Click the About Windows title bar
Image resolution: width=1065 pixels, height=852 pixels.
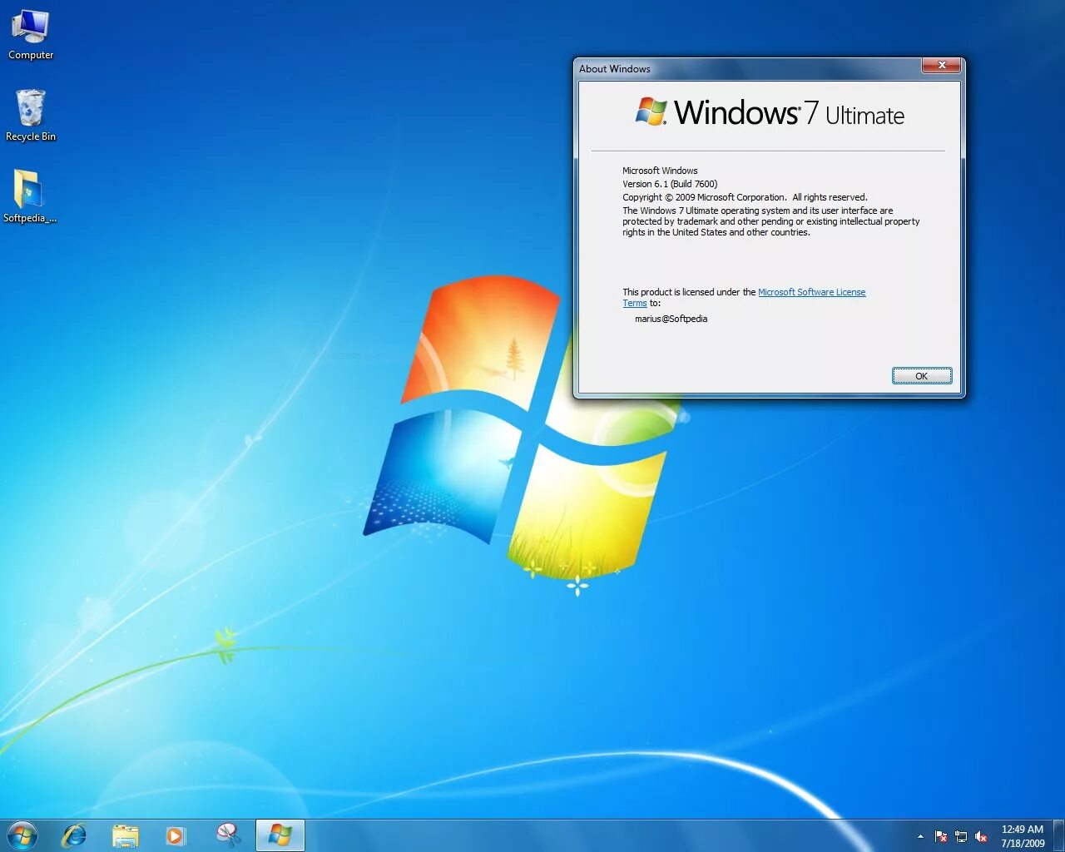pyautogui.click(x=749, y=68)
